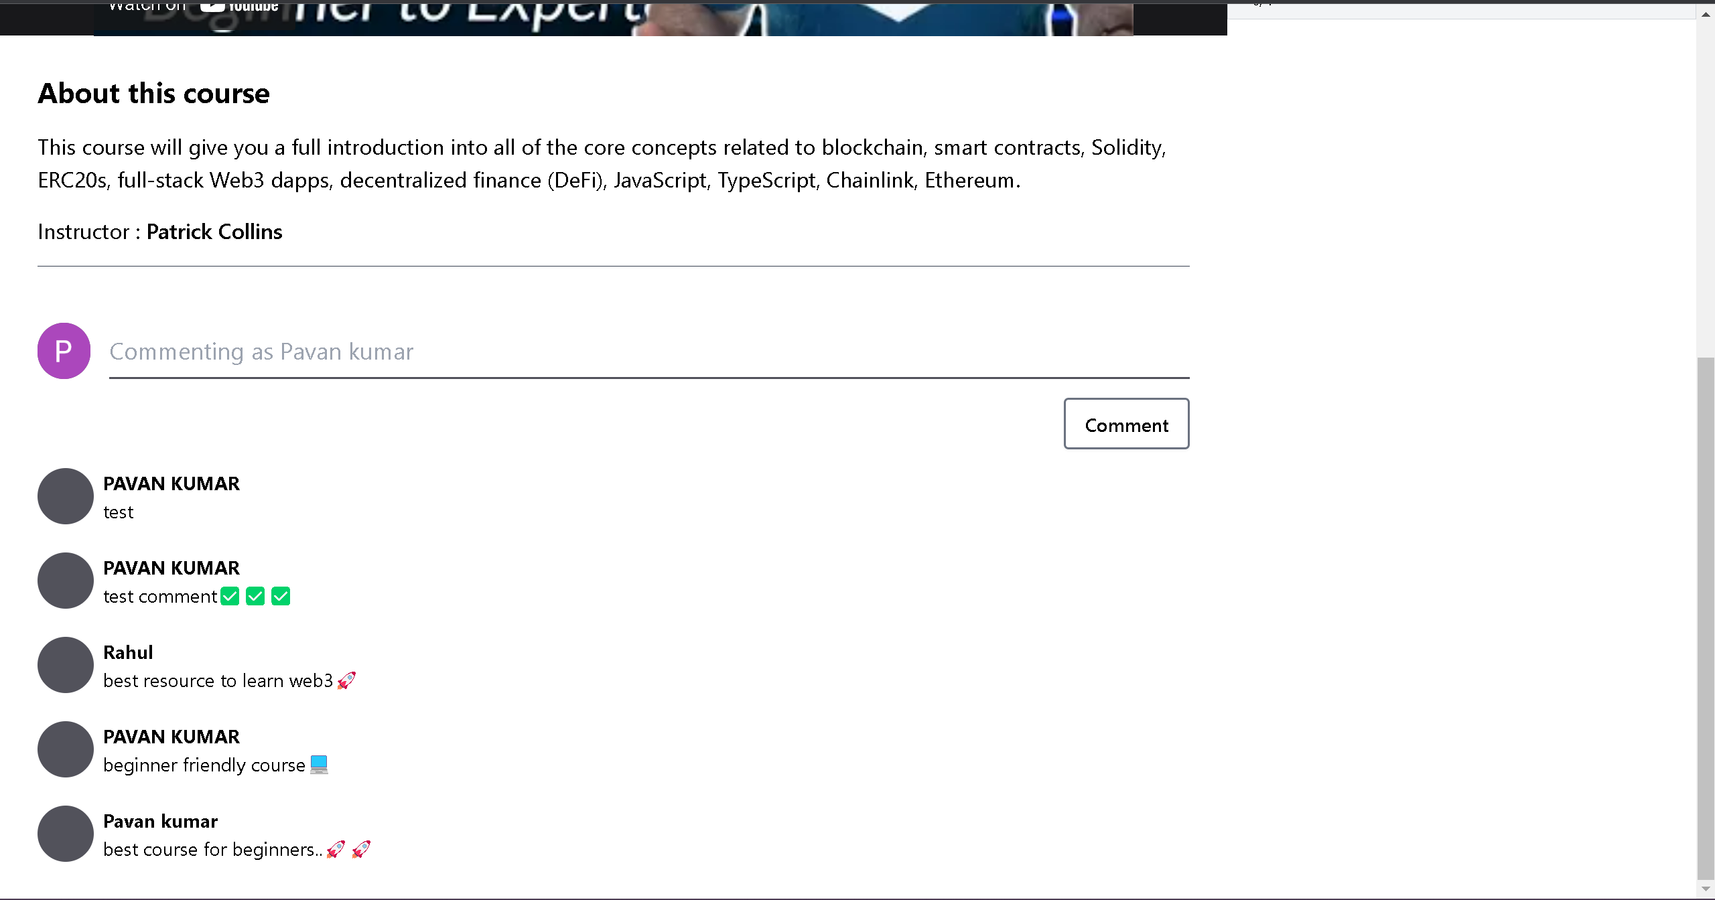The image size is (1715, 900).
Task: Expand the About this course section
Action: [x=153, y=93]
